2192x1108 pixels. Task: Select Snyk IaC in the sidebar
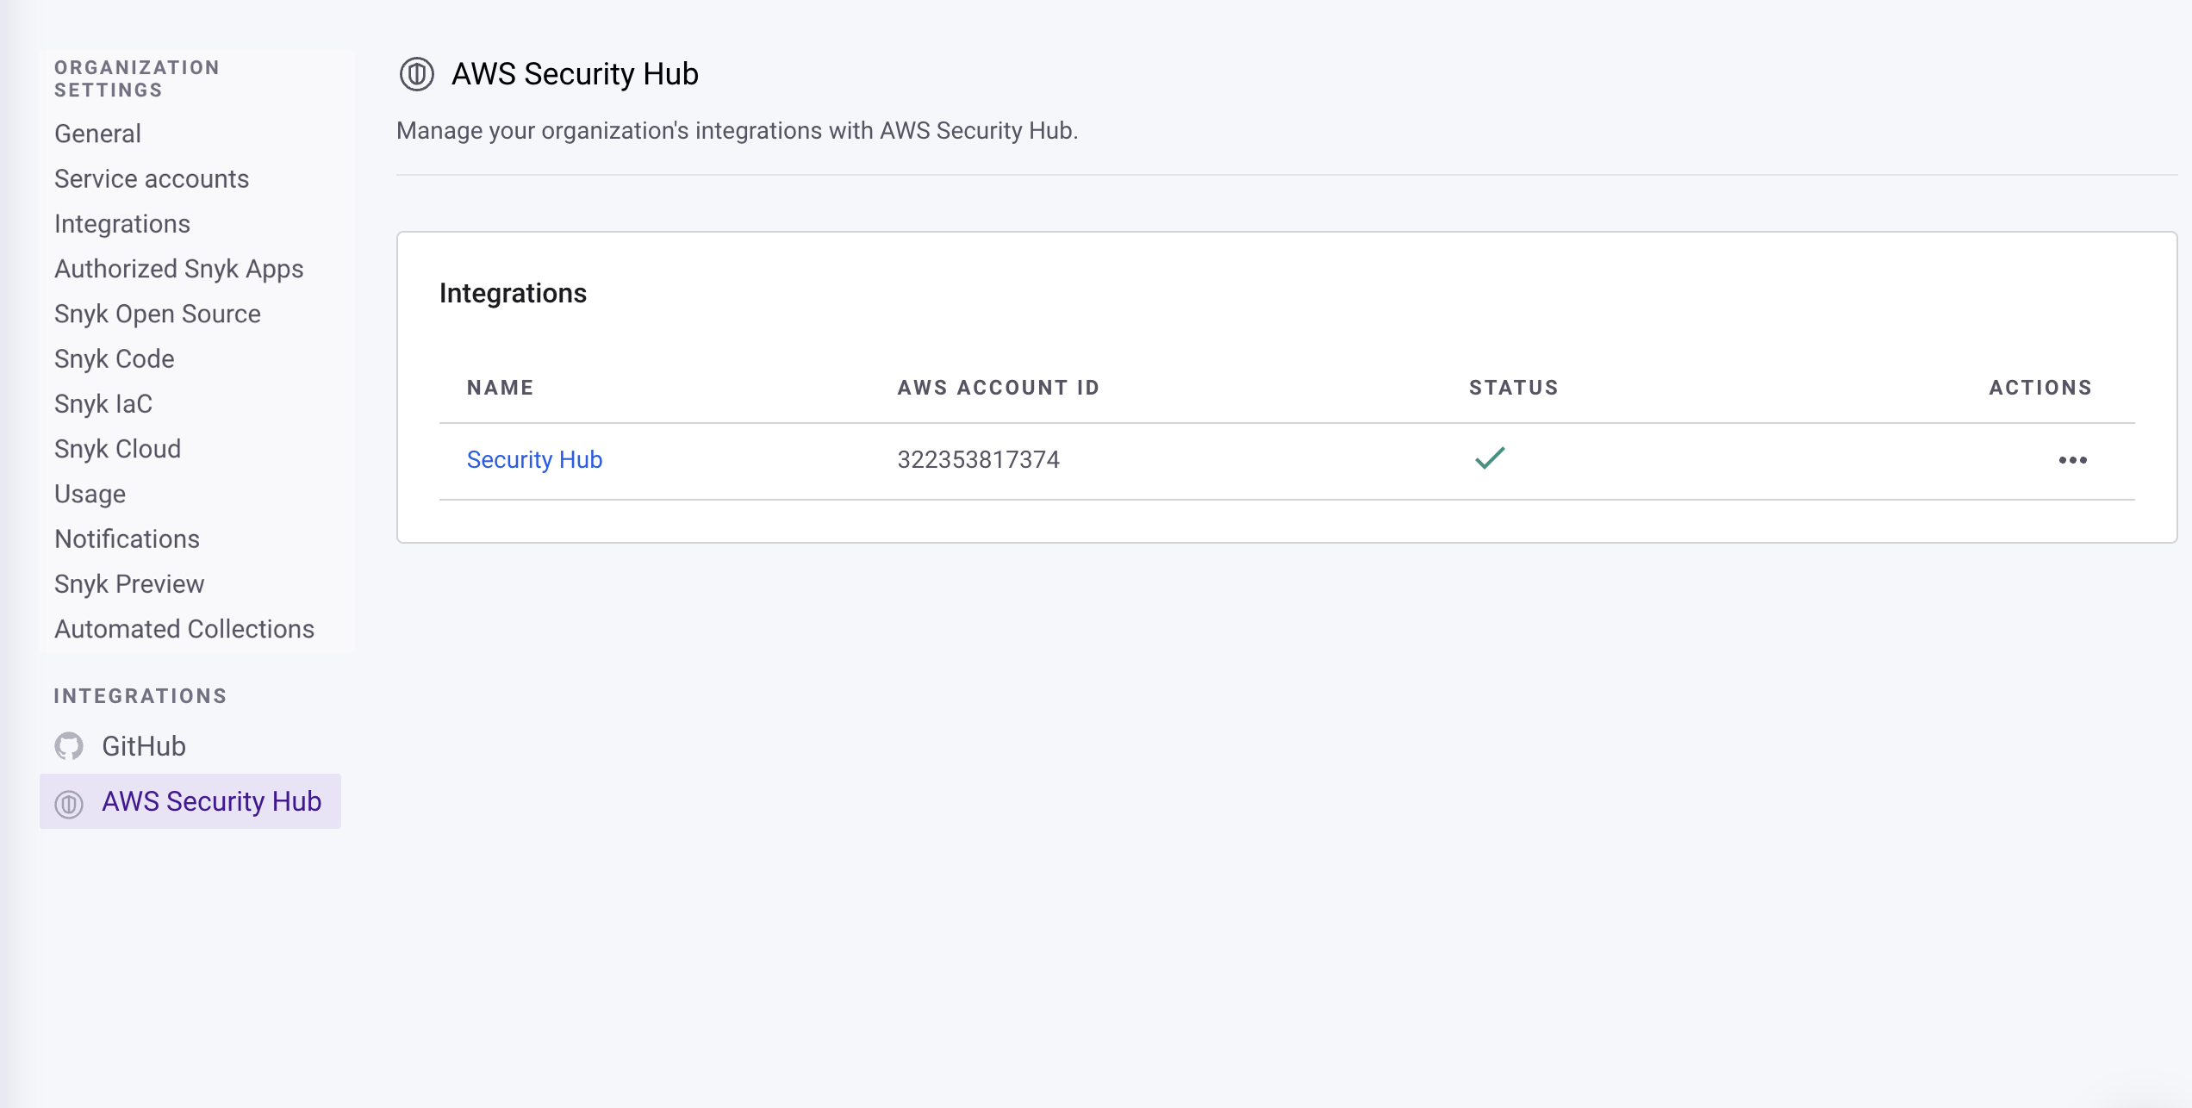(x=103, y=403)
